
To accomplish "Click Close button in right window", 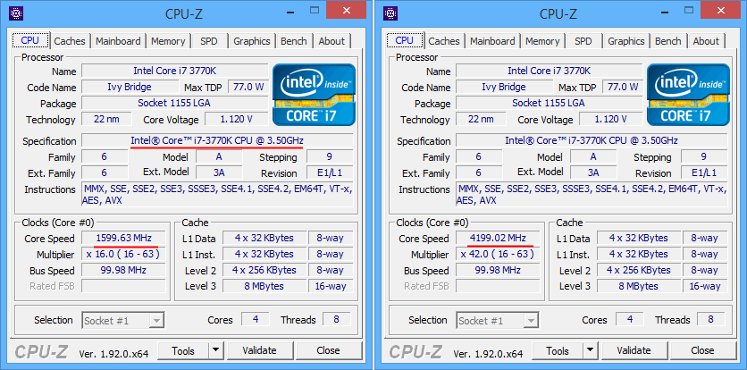I will 702,351.
